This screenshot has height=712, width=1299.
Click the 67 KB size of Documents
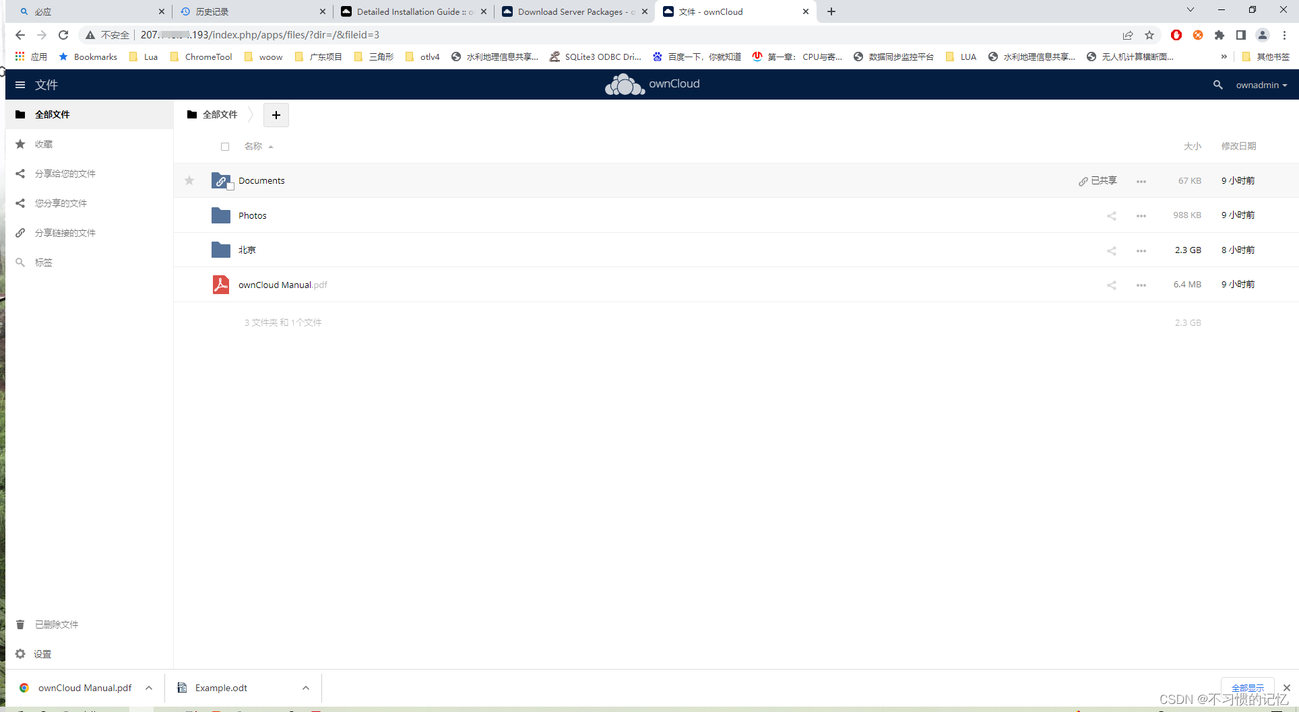pos(1190,180)
